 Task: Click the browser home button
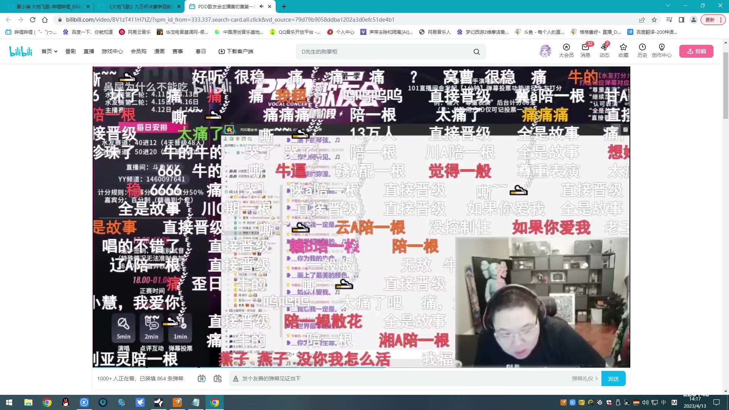[45, 20]
